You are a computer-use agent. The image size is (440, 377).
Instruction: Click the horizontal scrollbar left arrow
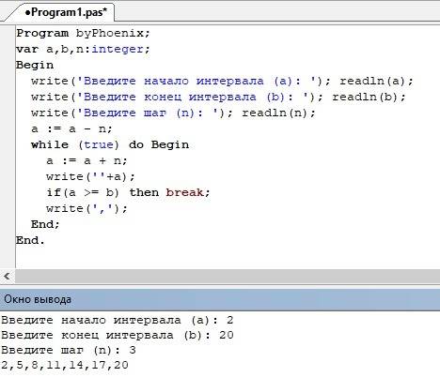7,276
